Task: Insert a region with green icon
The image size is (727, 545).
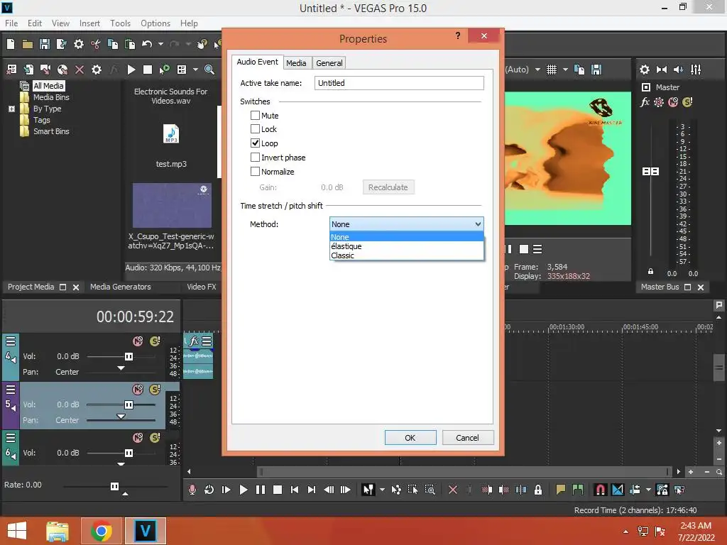Action: pos(578,490)
